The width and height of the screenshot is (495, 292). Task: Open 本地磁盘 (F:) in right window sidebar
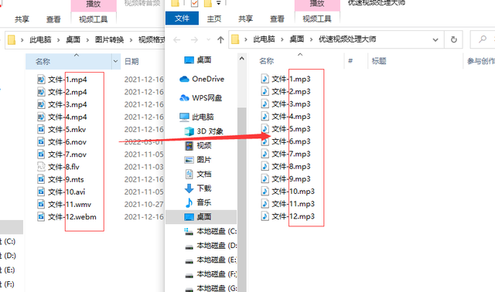point(210,274)
